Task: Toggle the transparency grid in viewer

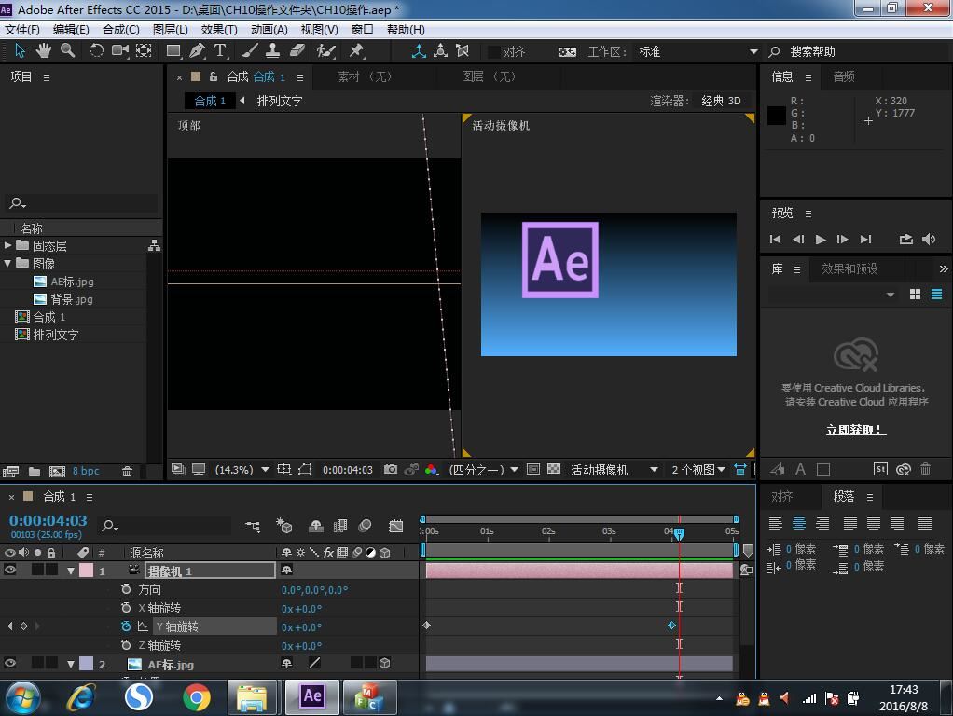Action: (x=554, y=469)
